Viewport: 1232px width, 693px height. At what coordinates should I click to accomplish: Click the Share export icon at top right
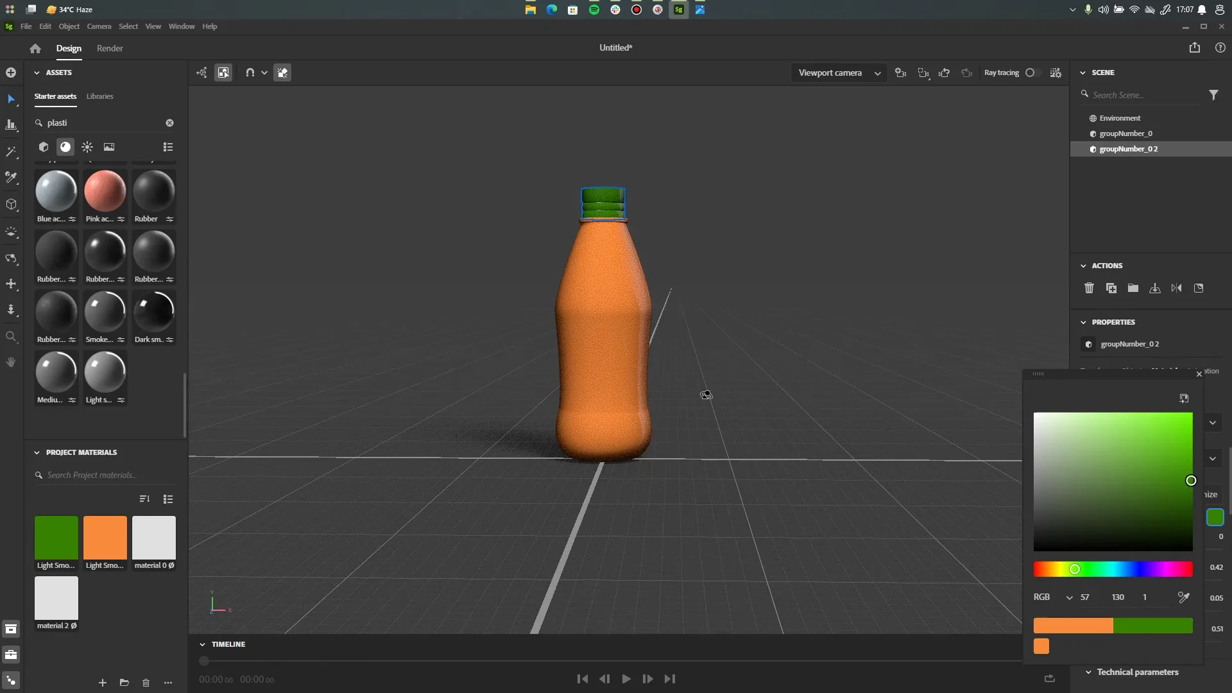(x=1195, y=47)
